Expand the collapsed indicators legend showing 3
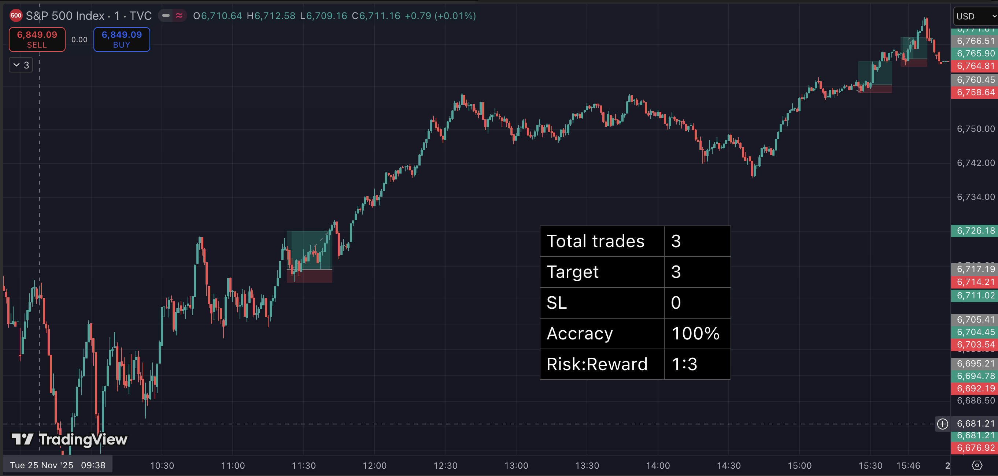Image resolution: width=998 pixels, height=476 pixels. pos(21,65)
